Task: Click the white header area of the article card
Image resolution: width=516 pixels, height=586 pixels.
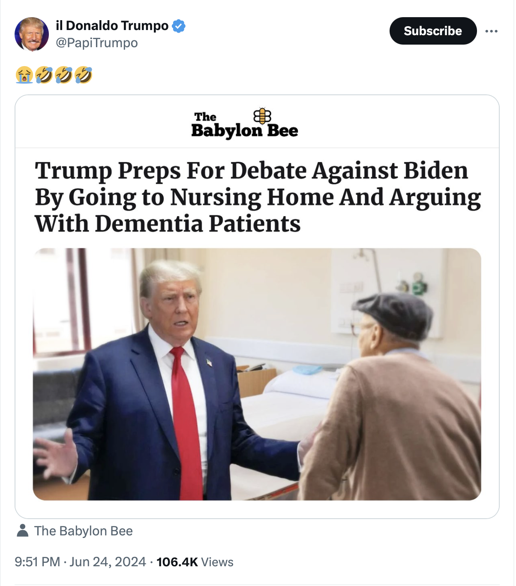Action: (x=257, y=122)
